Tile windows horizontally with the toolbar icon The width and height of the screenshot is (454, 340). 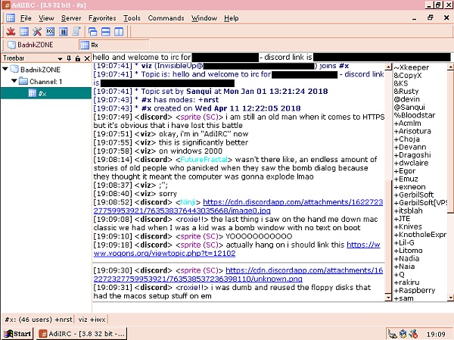(x=106, y=31)
